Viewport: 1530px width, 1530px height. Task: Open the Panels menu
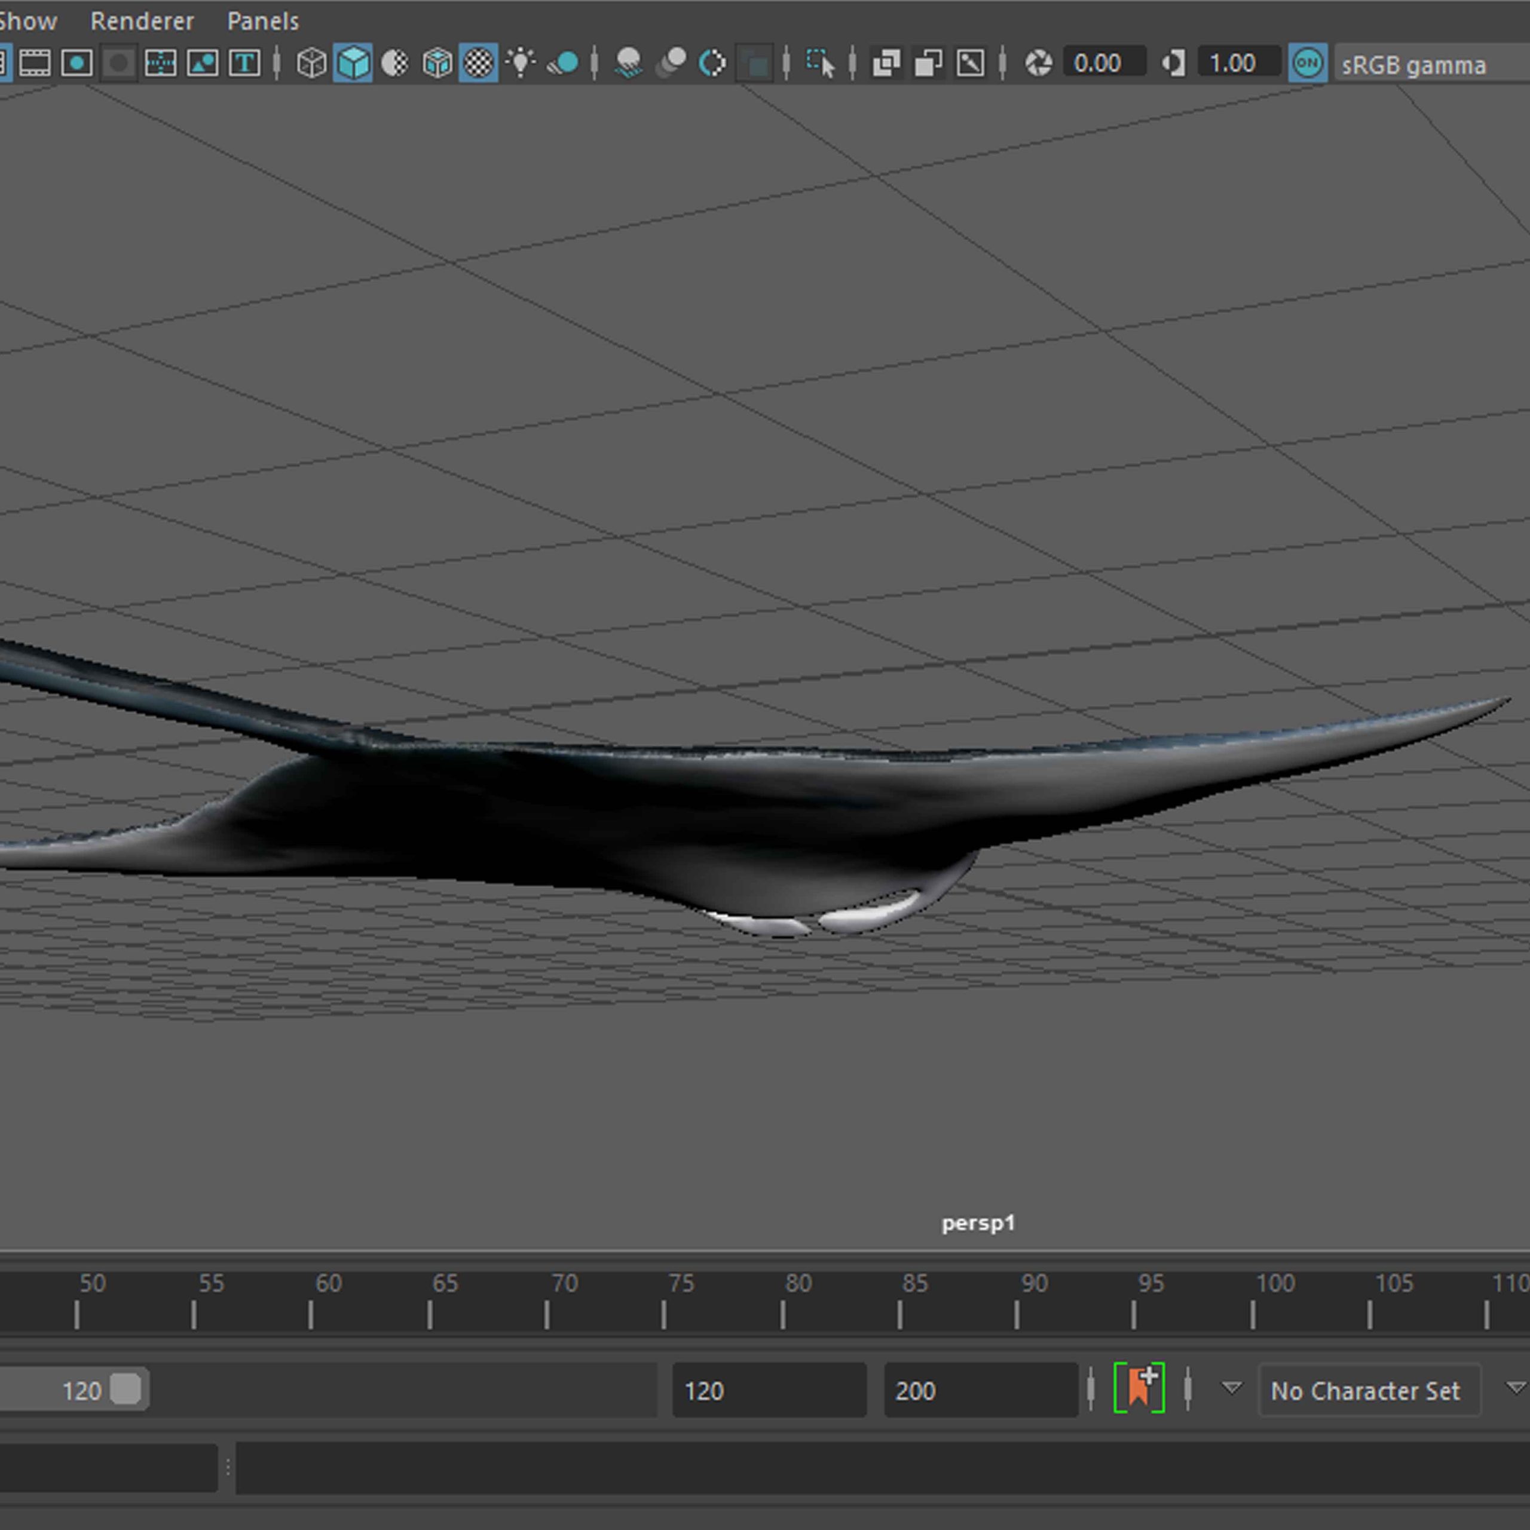pos(263,22)
